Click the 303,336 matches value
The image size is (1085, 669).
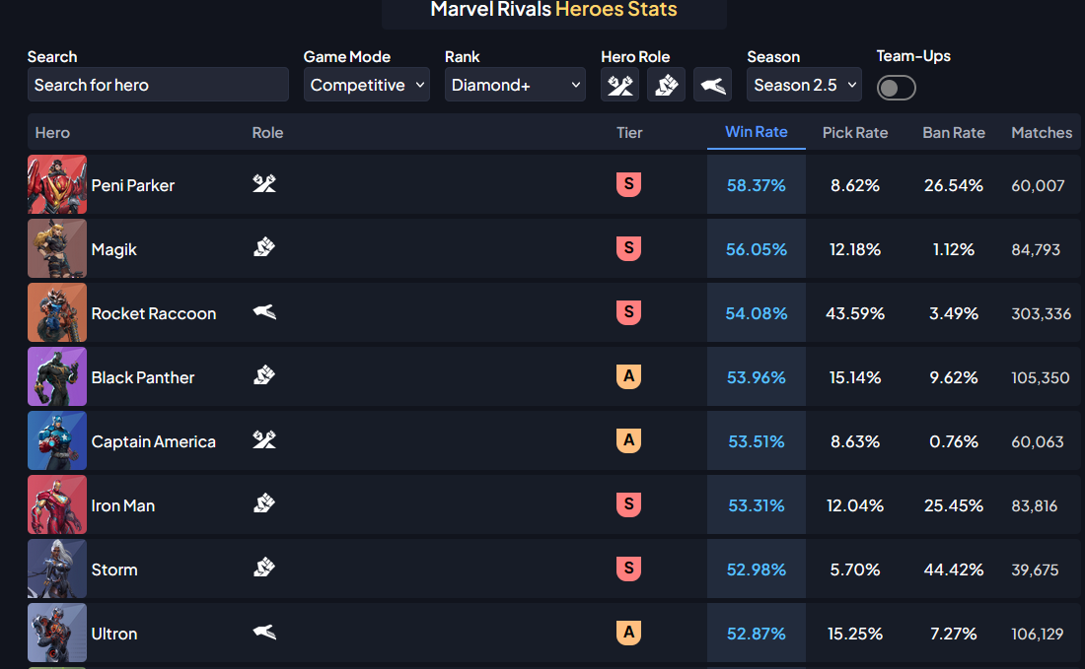pyautogui.click(x=1042, y=313)
